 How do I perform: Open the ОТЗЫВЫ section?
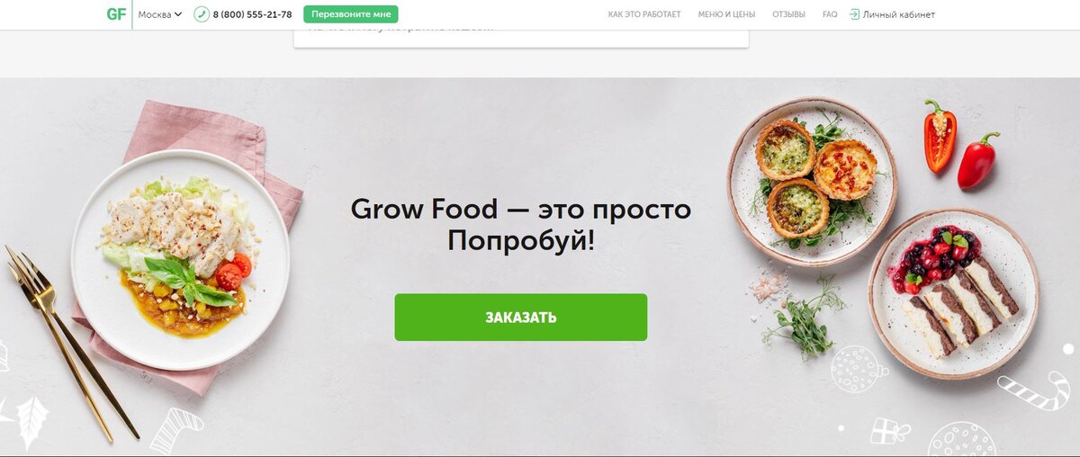click(788, 14)
